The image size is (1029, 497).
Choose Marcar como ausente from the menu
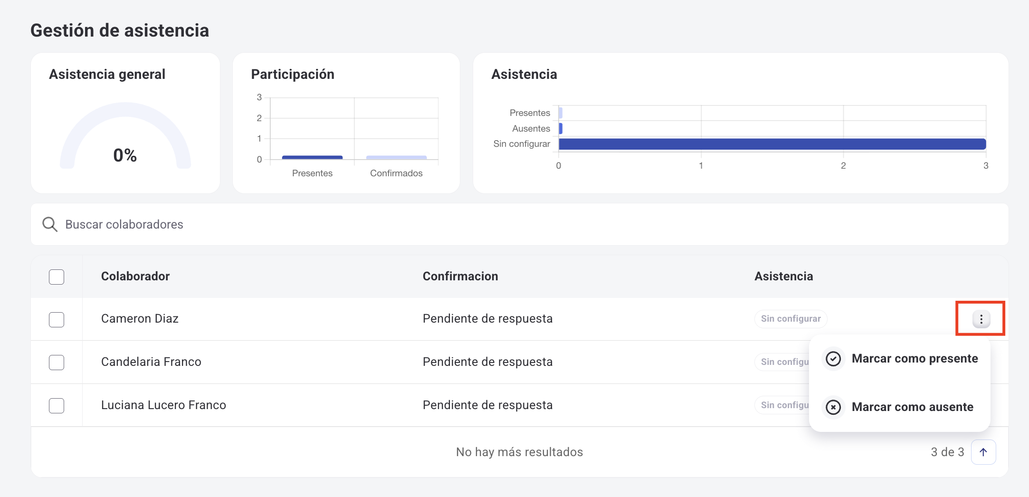[913, 407]
